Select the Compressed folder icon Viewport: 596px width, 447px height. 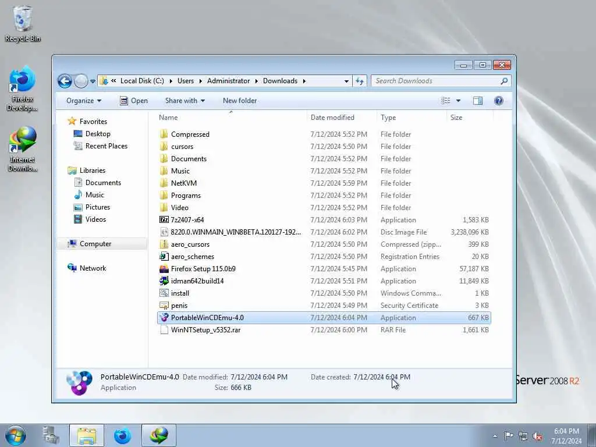click(x=164, y=134)
